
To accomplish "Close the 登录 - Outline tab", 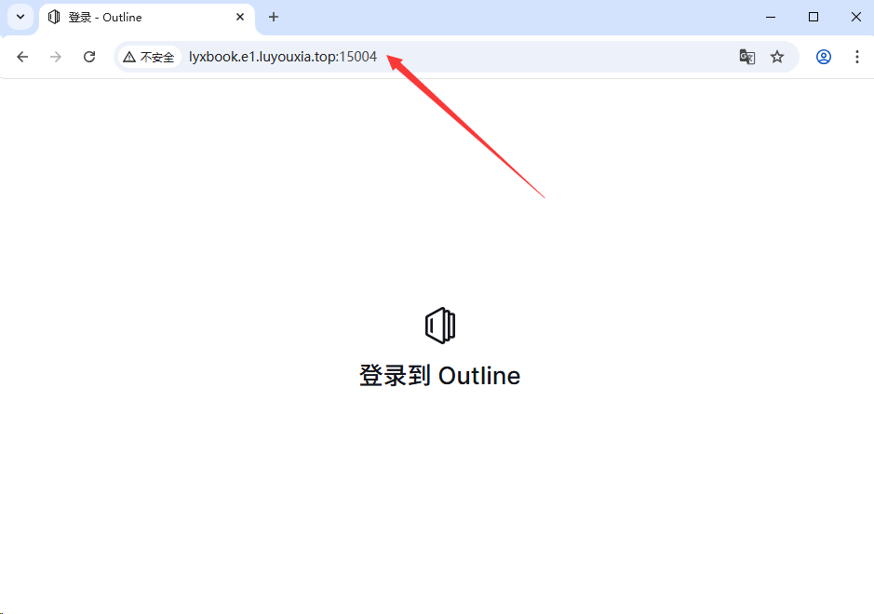I will (x=240, y=18).
